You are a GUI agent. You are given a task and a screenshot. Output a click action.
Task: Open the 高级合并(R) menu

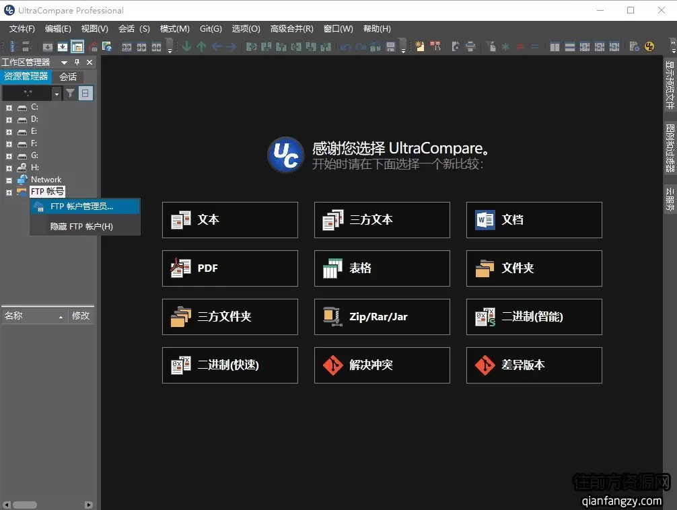point(292,28)
